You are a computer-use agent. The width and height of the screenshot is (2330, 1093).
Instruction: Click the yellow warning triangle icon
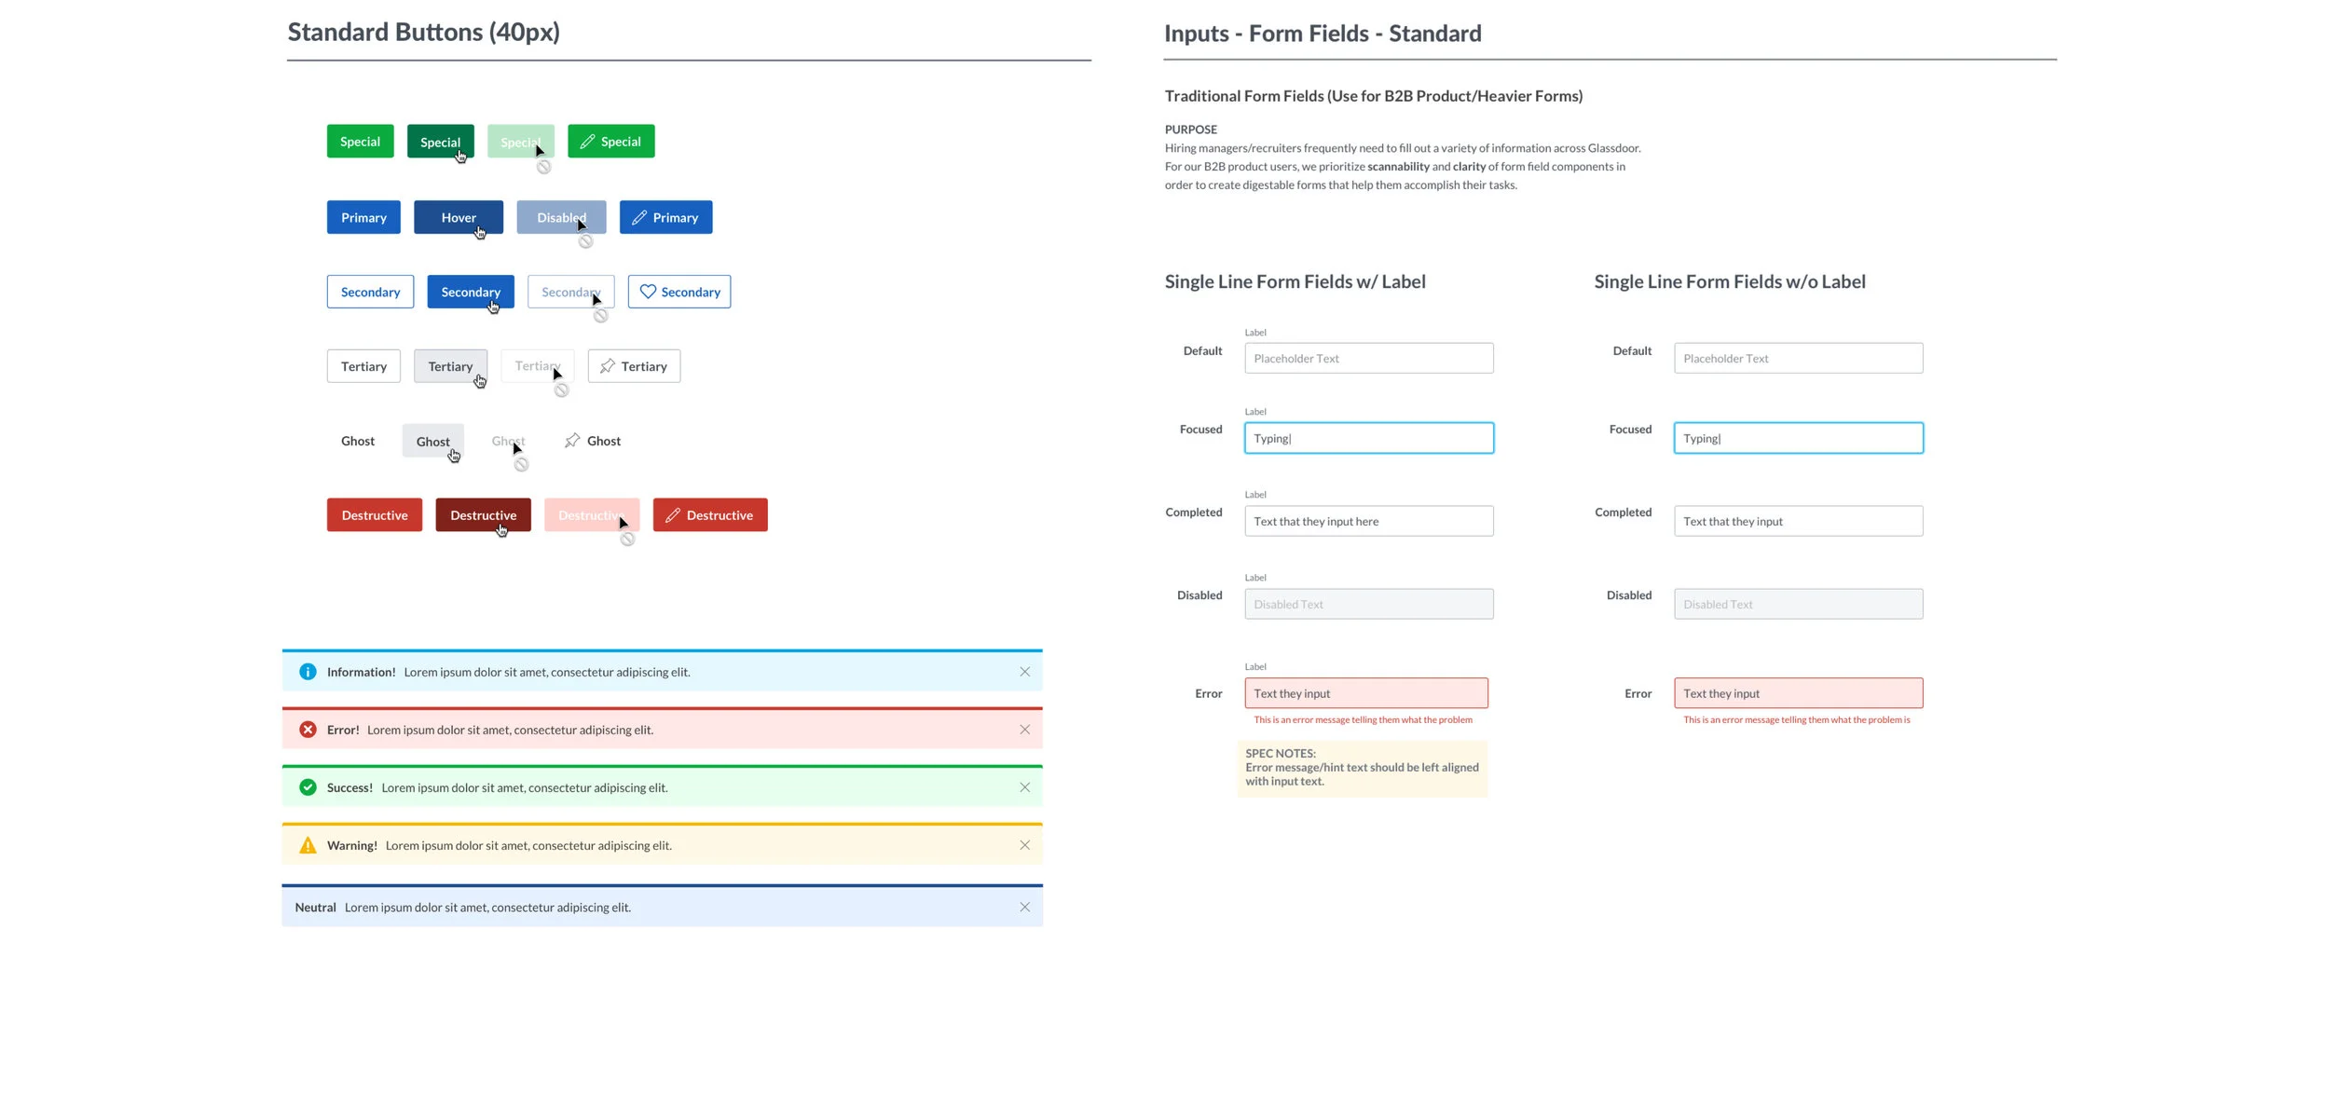(x=308, y=846)
